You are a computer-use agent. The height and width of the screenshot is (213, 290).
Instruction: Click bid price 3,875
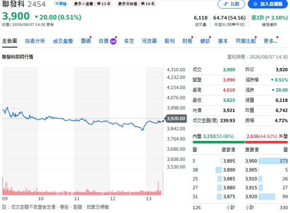229,196
